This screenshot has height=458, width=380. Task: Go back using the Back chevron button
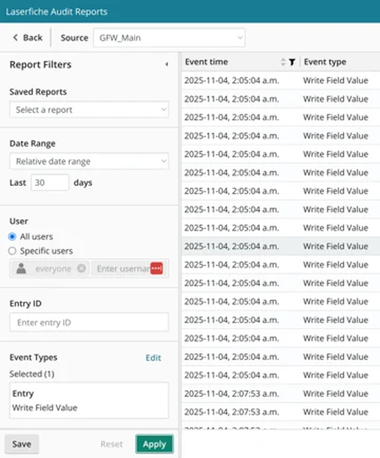point(28,37)
